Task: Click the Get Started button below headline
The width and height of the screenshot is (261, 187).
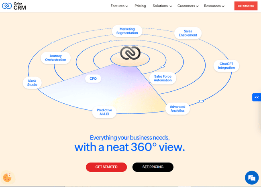Action: point(106,167)
